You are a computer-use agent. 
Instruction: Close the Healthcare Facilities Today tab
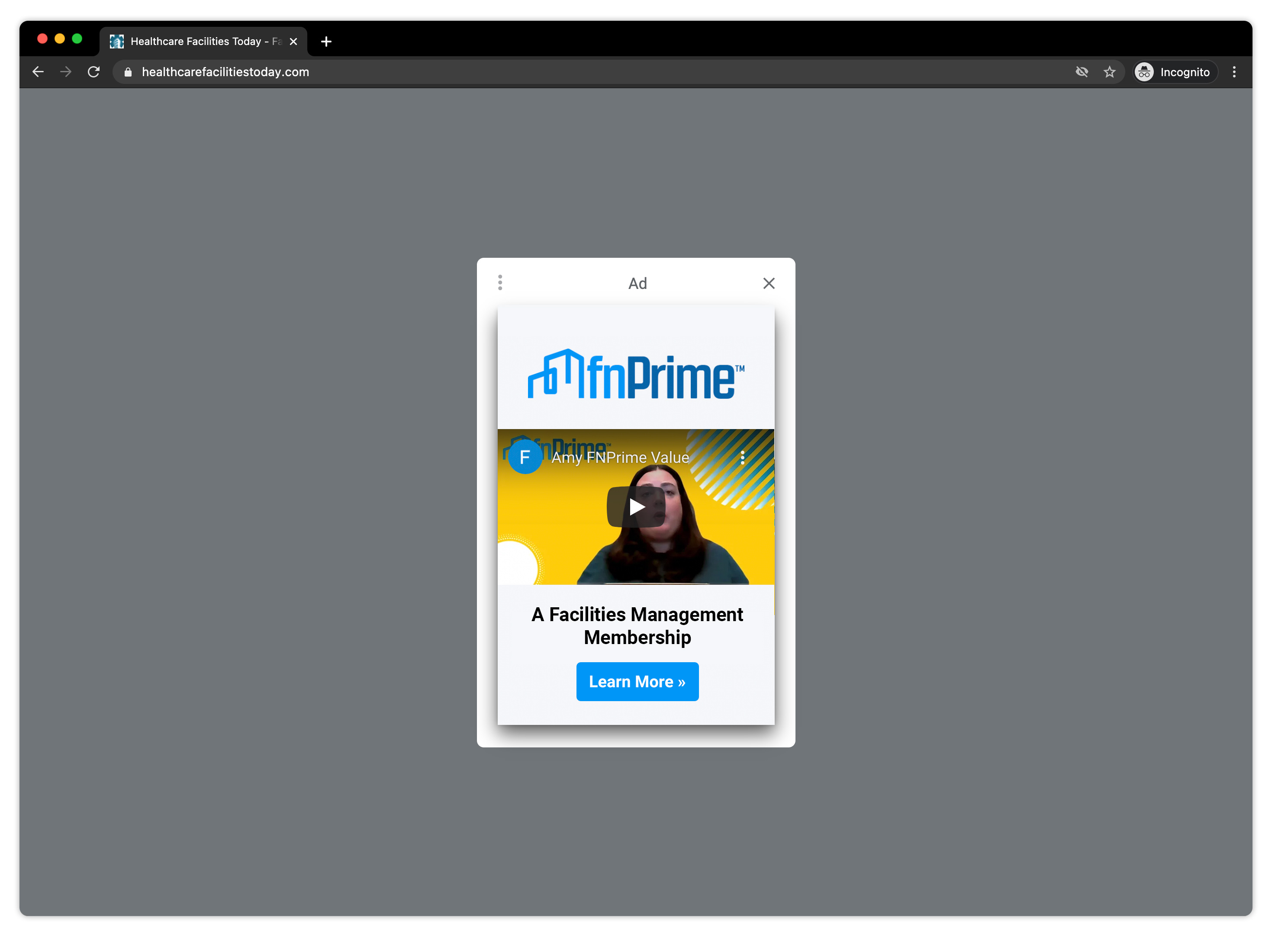[x=294, y=42]
